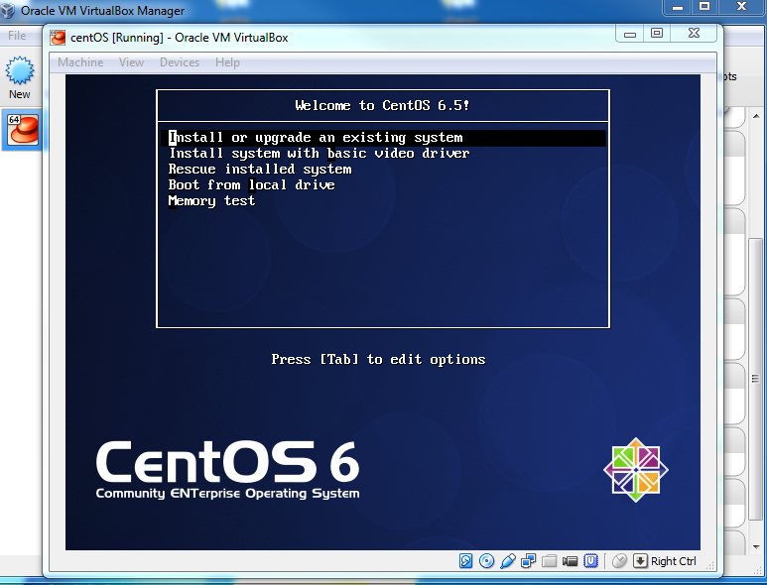Open the View menu

[131, 62]
